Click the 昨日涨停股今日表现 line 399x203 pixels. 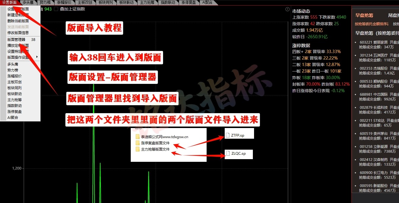318,91
